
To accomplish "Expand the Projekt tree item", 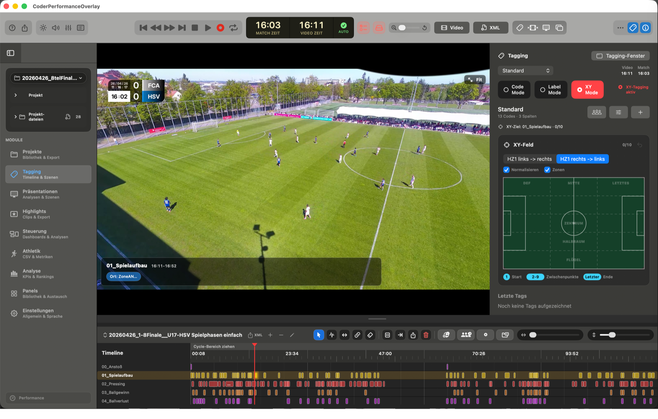I will [x=15, y=95].
